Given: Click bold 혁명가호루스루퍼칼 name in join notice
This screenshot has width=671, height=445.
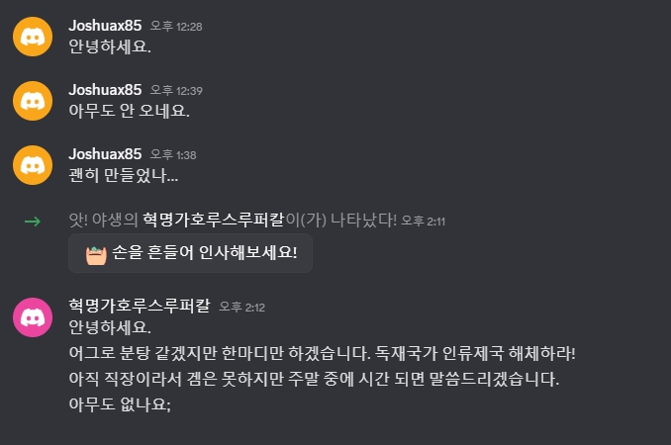Looking at the screenshot, I should tap(229, 220).
